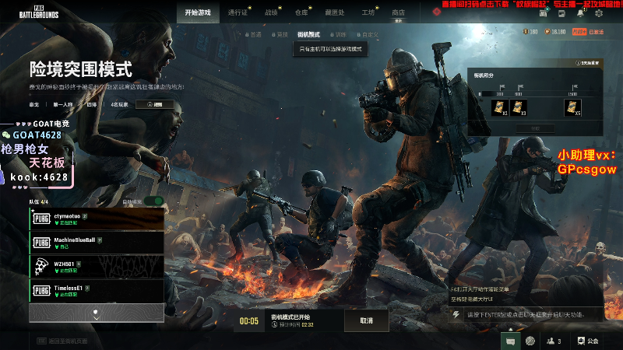Open the missions icon with teal badge
Image resolution: width=623 pixels, height=350 pixels.
click(544, 12)
